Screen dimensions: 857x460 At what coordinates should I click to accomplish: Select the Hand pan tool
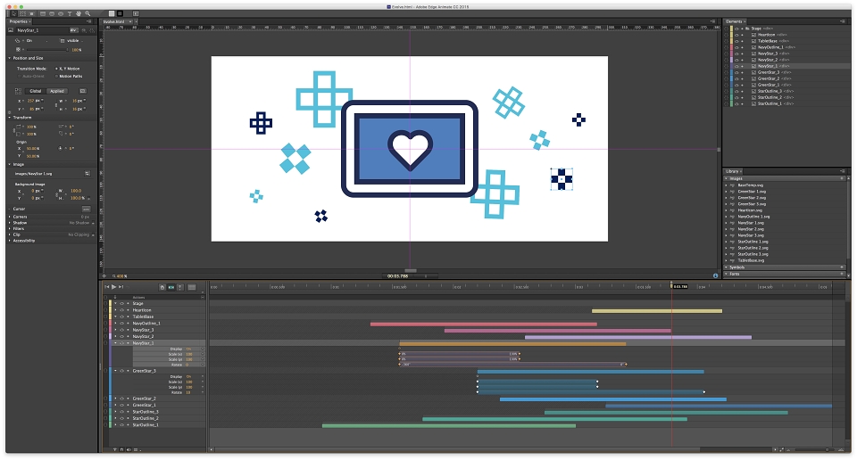[x=79, y=13]
